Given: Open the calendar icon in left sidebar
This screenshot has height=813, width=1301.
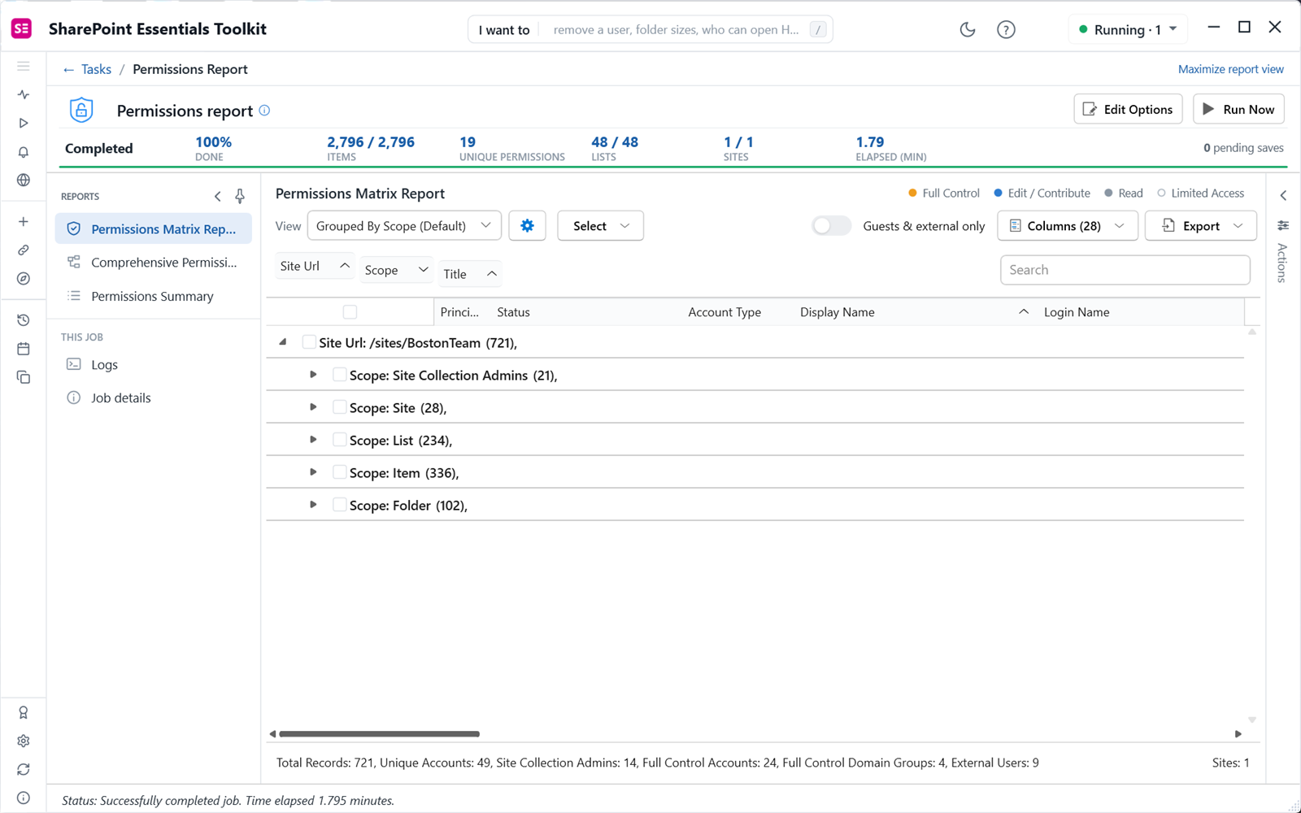Looking at the screenshot, I should (24, 349).
